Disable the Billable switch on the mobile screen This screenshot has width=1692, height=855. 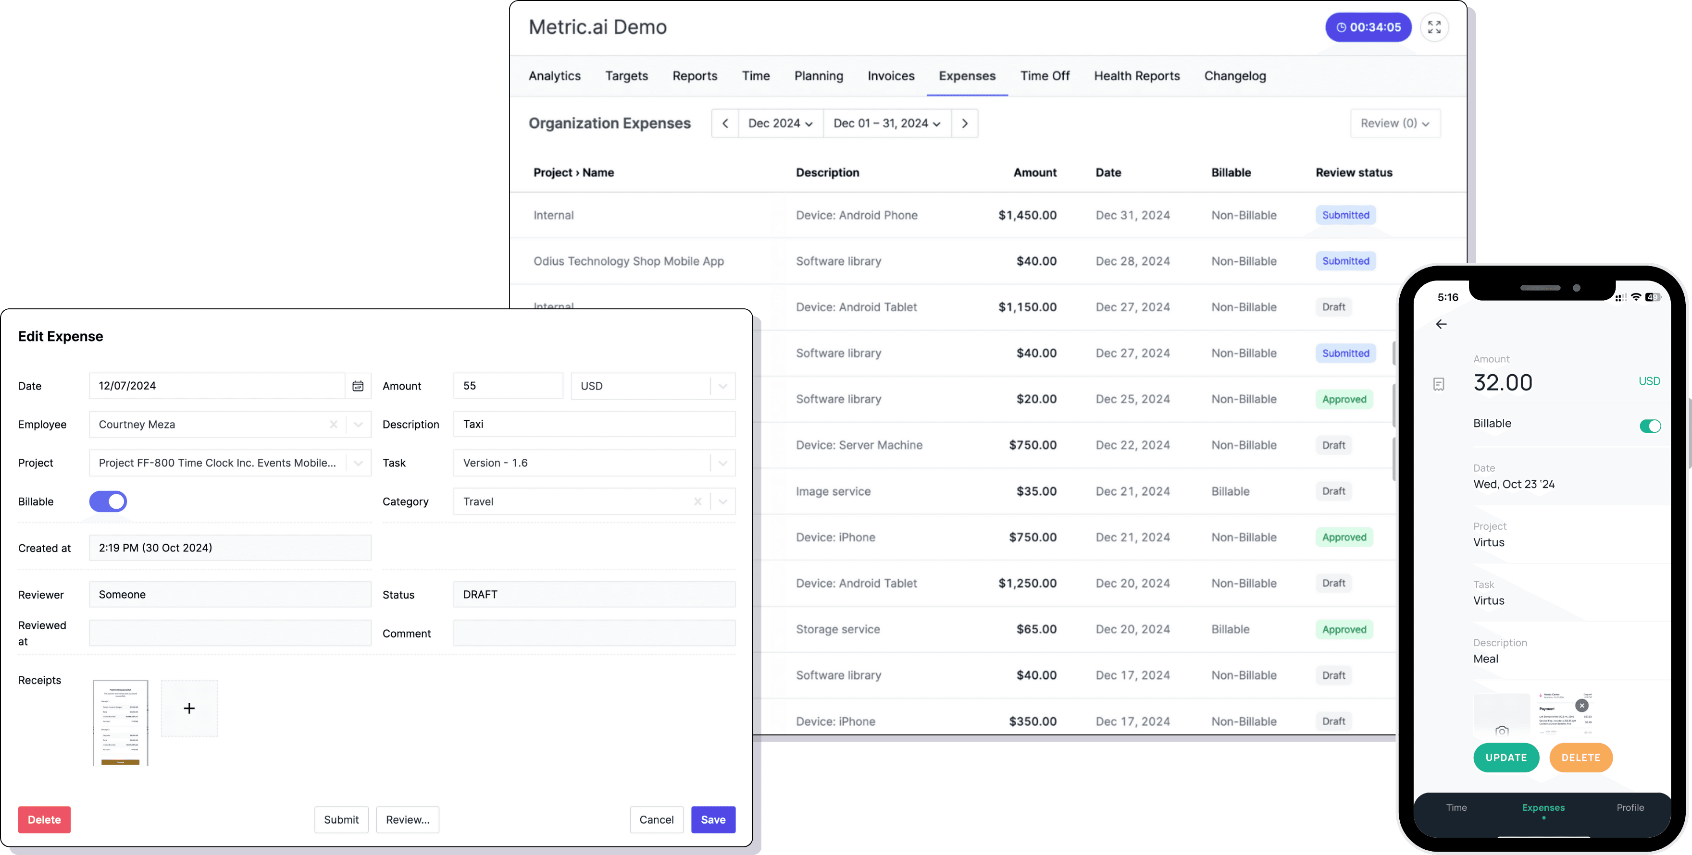(1650, 426)
